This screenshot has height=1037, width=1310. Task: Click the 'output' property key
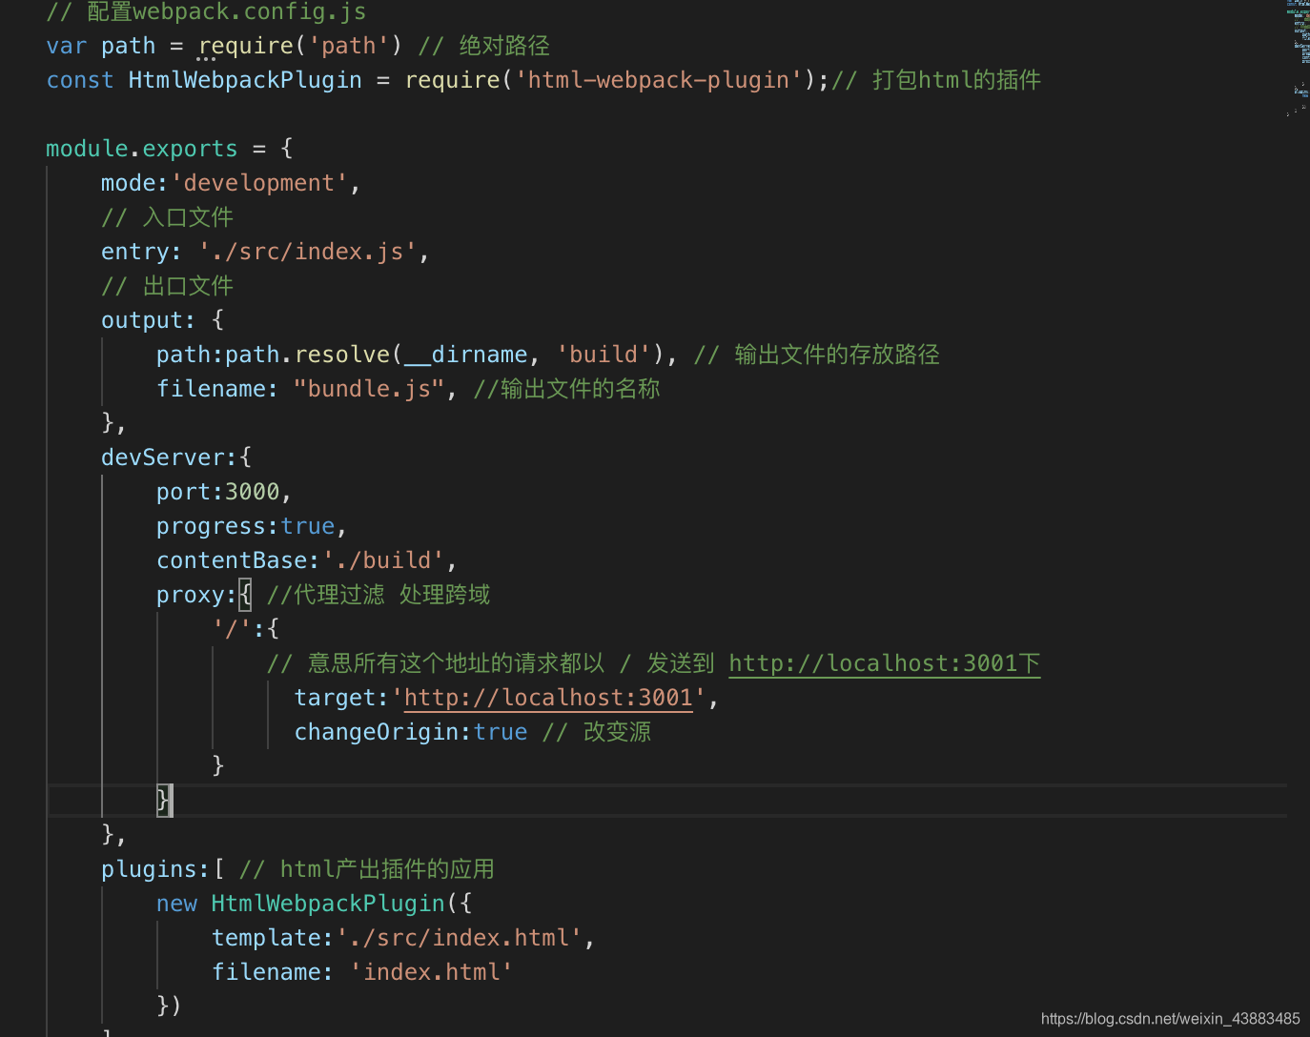pyautogui.click(x=141, y=320)
